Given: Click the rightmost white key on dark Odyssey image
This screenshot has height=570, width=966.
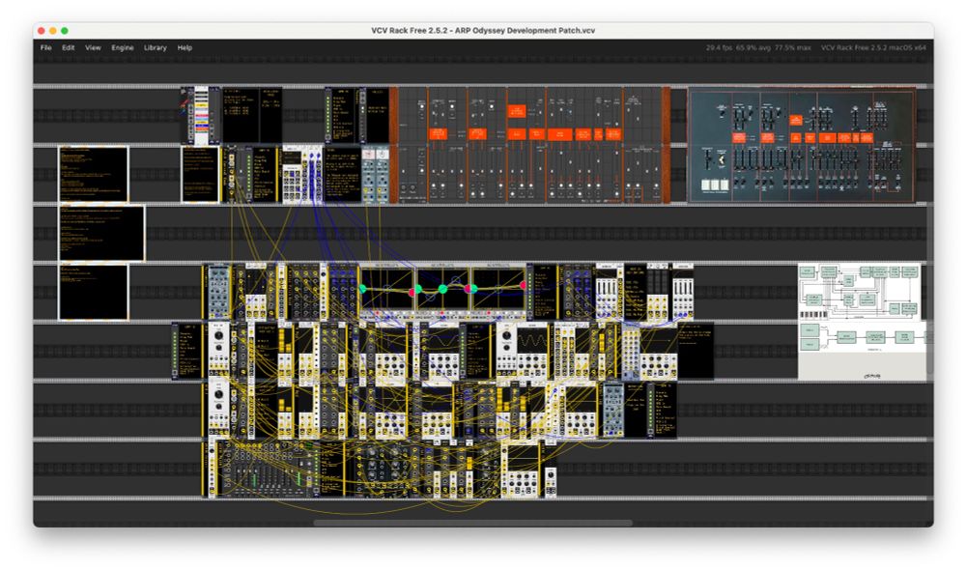Looking at the screenshot, I should pyautogui.click(x=724, y=185).
